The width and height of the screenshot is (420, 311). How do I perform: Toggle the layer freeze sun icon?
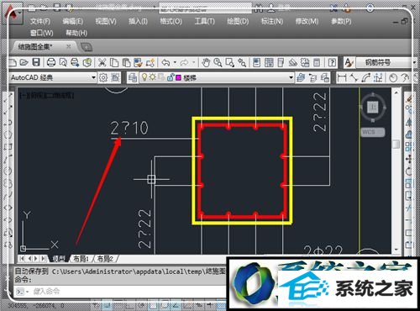point(152,77)
